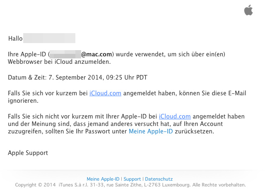The image size is (265, 191).
Task: Open the Datenschutz footer link
Action: [x=159, y=179]
